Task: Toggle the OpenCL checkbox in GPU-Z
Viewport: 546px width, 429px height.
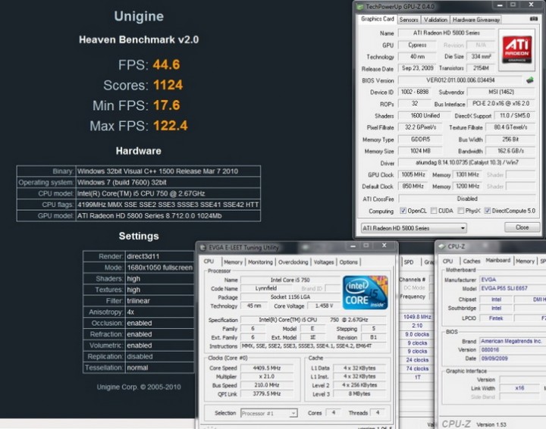Action: (403, 211)
